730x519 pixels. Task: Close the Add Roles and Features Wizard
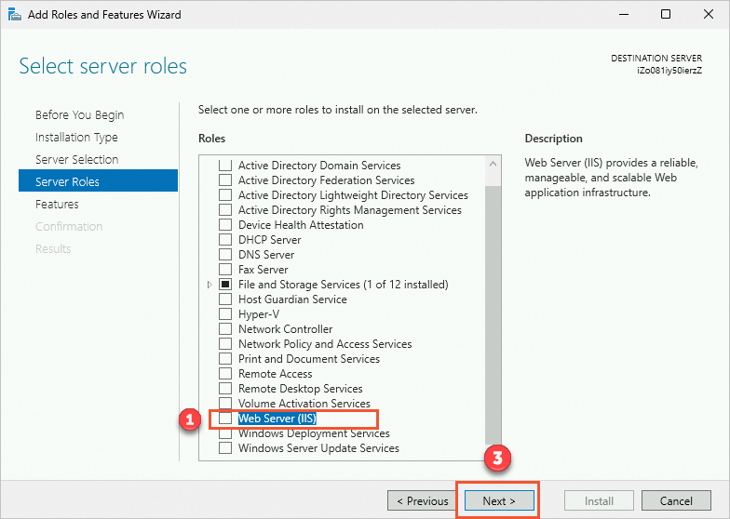pyautogui.click(x=708, y=15)
